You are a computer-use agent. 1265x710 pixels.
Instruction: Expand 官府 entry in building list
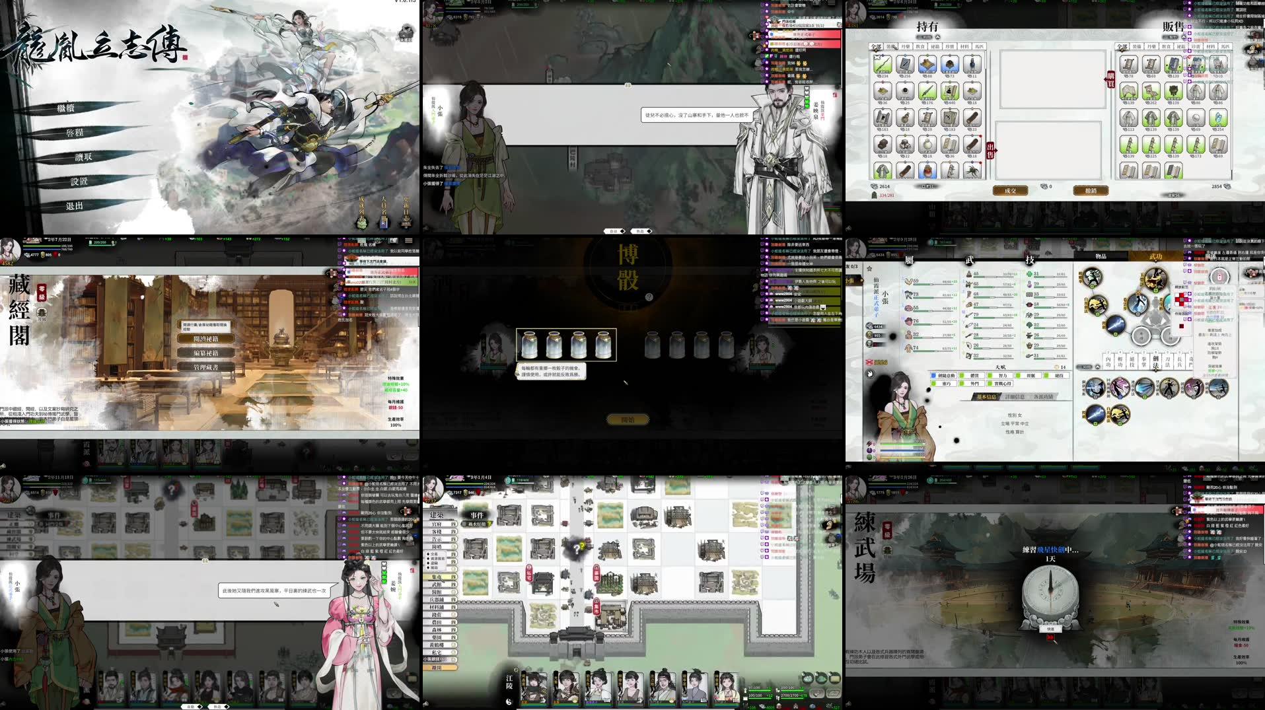point(441,524)
